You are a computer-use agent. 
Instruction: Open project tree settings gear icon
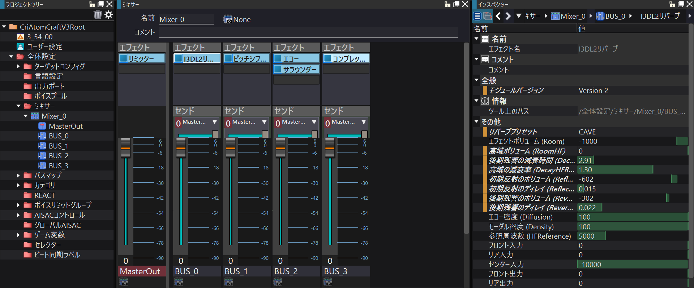[108, 15]
